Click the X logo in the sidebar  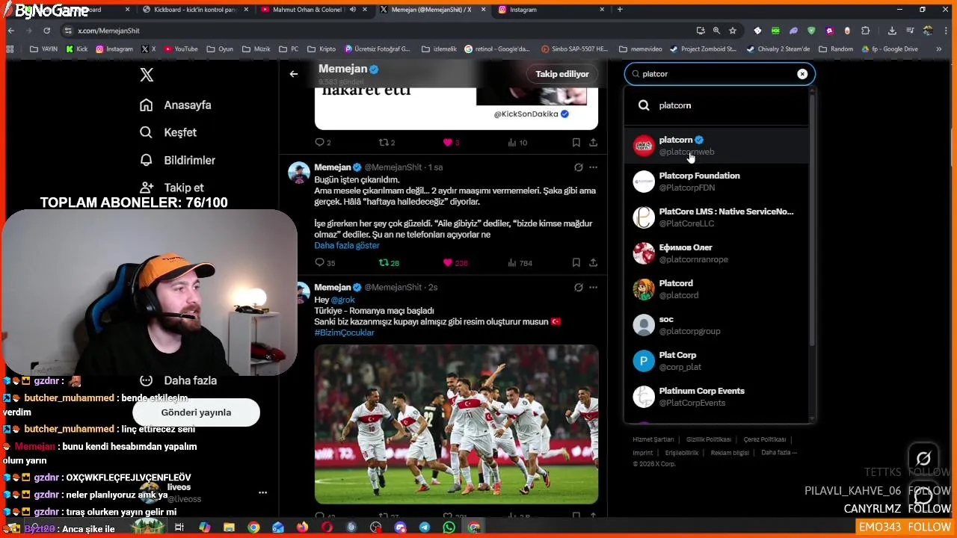pyautogui.click(x=147, y=75)
